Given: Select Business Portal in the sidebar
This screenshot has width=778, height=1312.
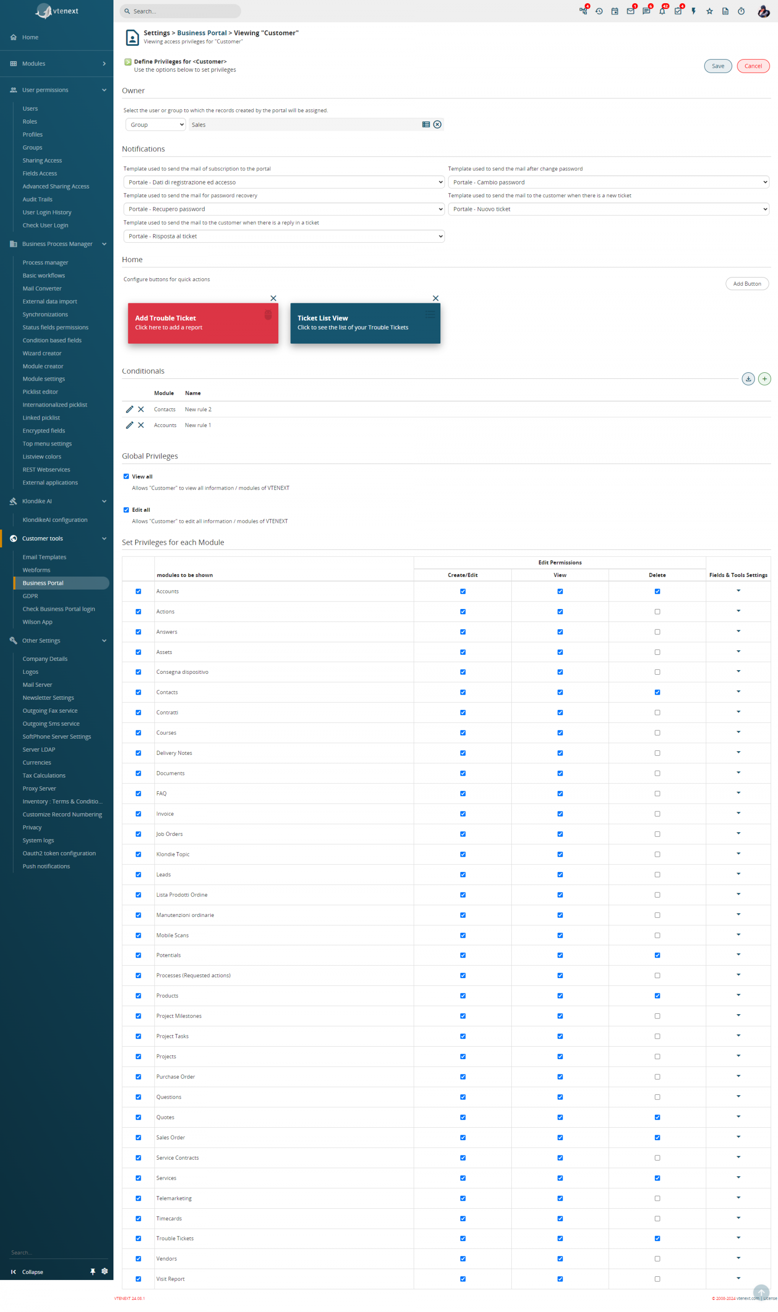Looking at the screenshot, I should pyautogui.click(x=61, y=583).
